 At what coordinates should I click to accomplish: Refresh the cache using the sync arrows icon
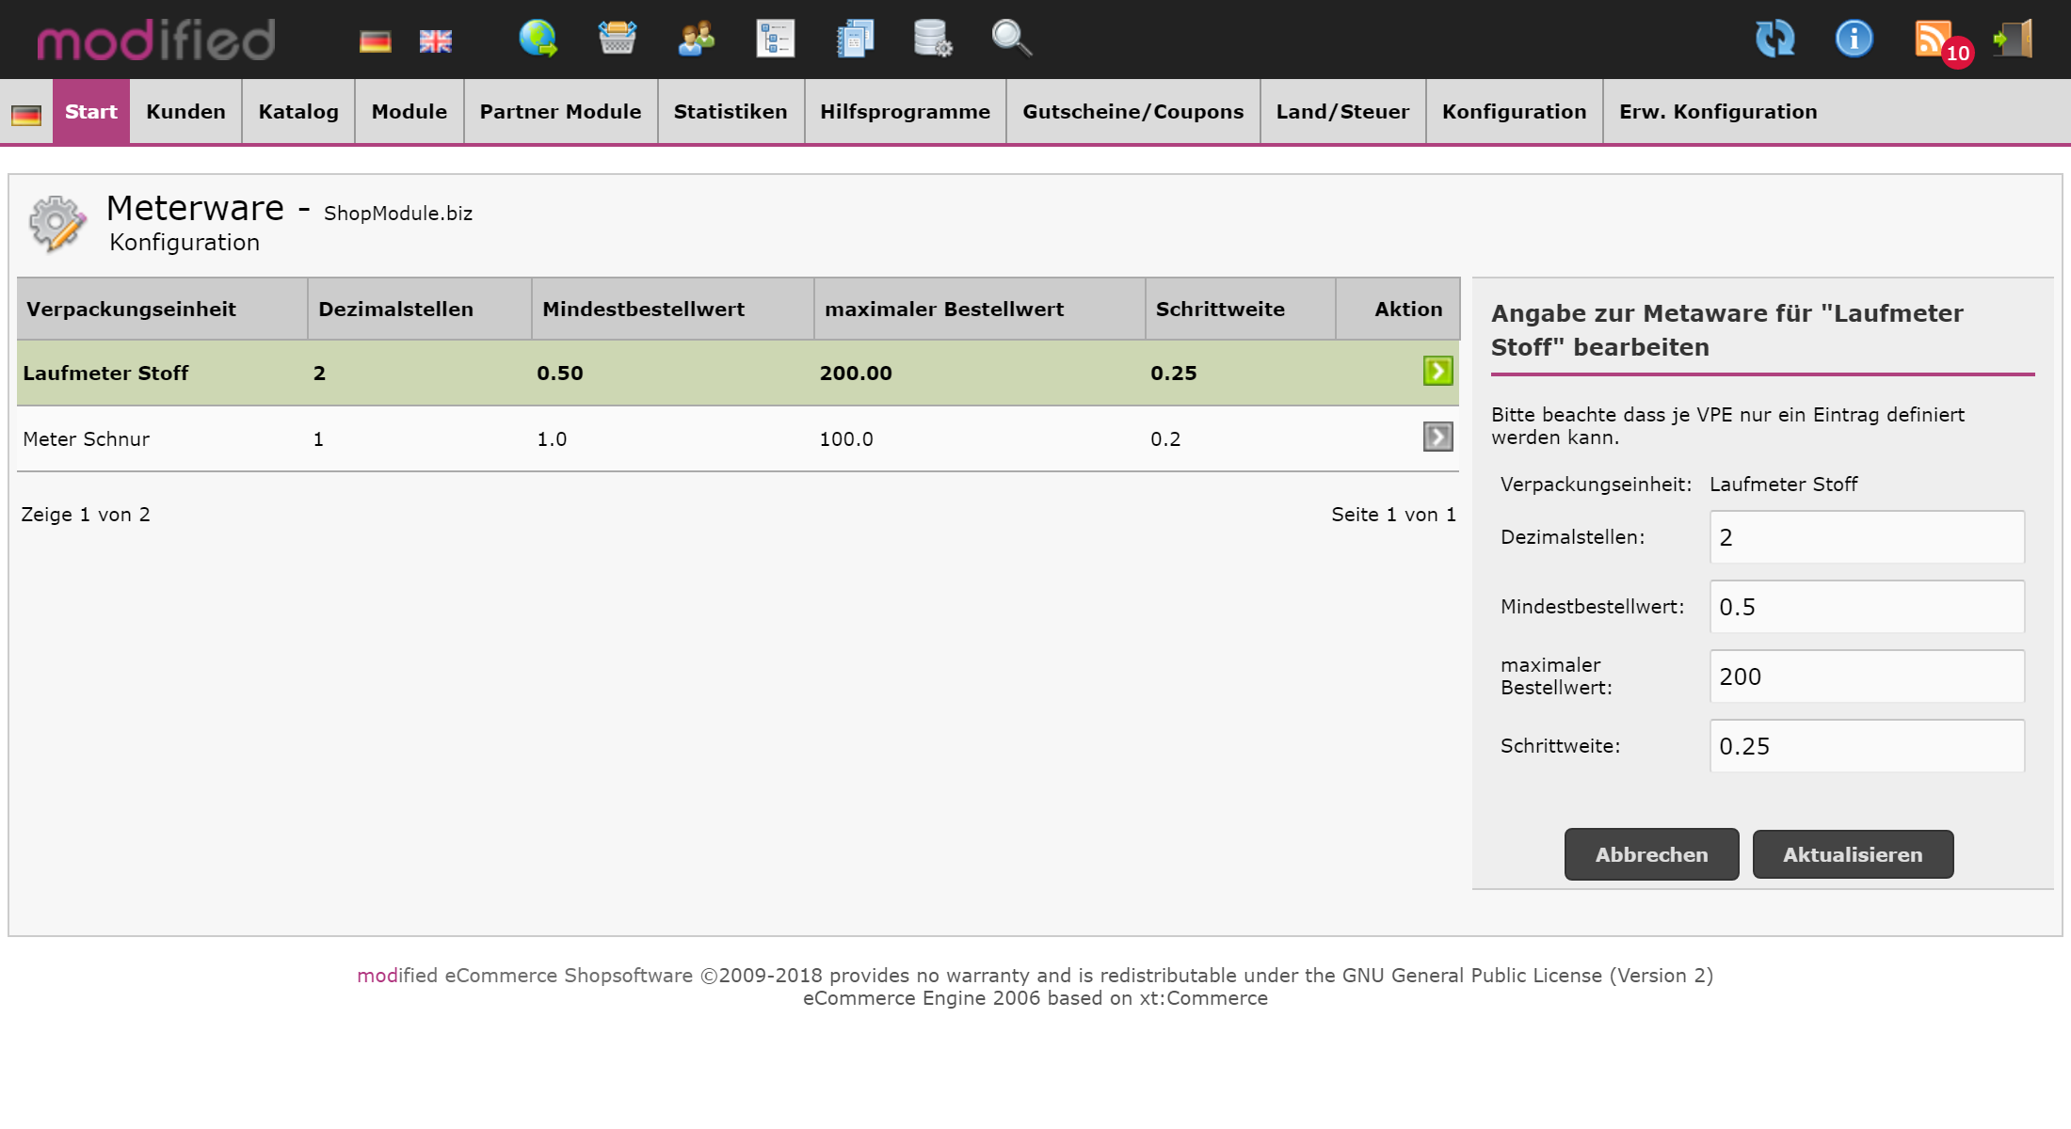(1775, 40)
